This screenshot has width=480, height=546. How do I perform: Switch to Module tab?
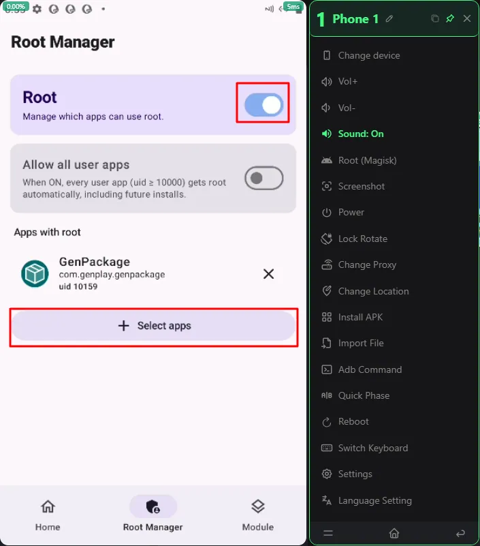point(258,516)
